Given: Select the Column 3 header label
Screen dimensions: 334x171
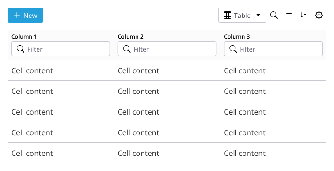Looking at the screenshot, I should click(236, 37).
